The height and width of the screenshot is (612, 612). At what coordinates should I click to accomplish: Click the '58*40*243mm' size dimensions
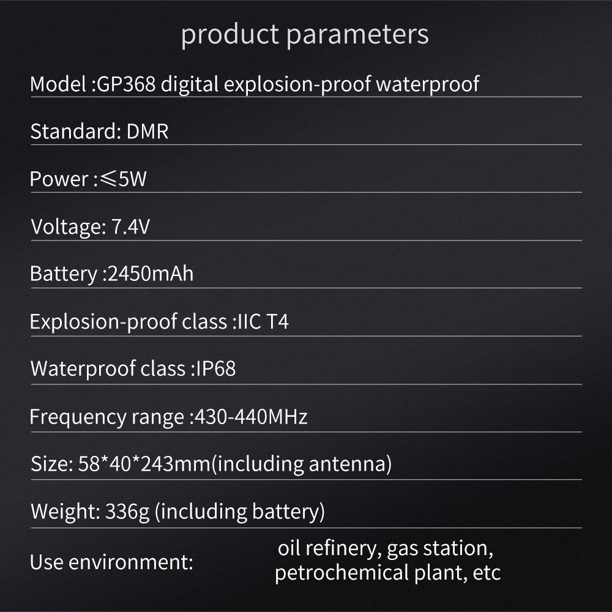(144, 465)
